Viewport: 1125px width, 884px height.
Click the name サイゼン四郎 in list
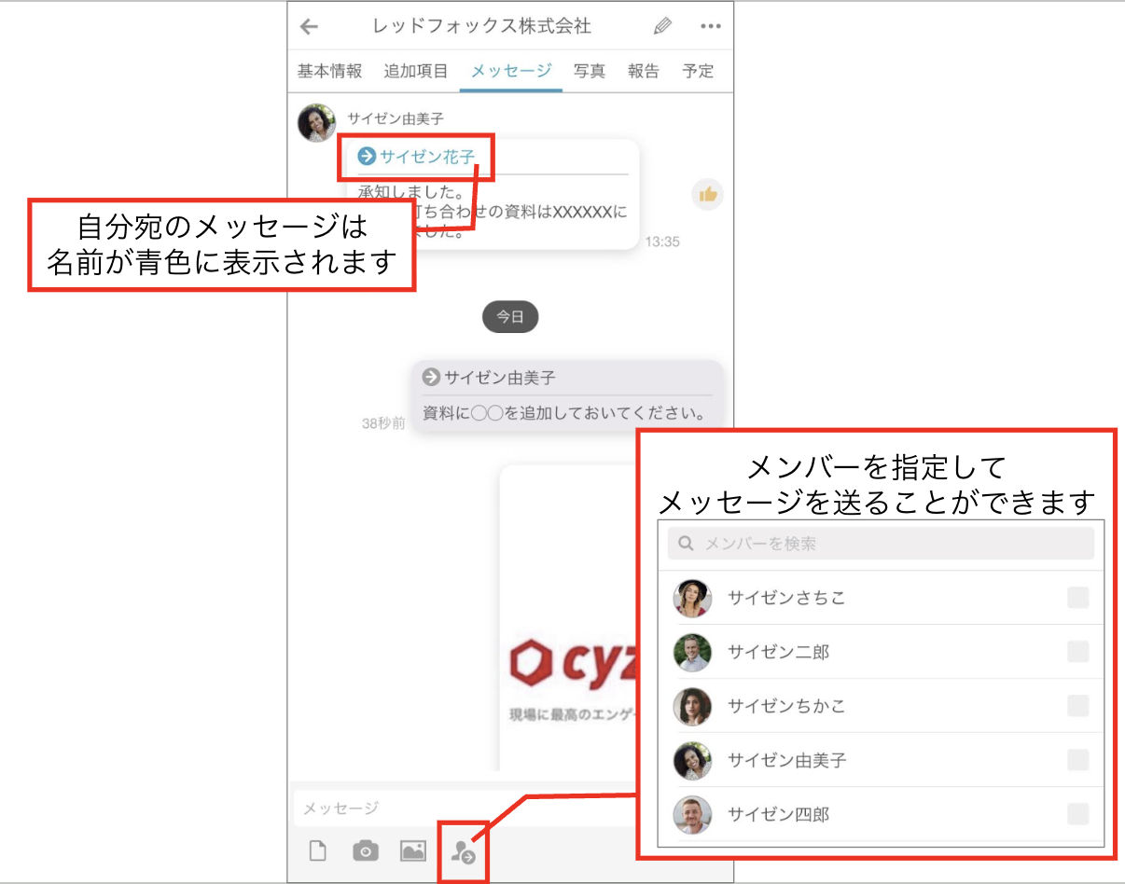tap(778, 814)
